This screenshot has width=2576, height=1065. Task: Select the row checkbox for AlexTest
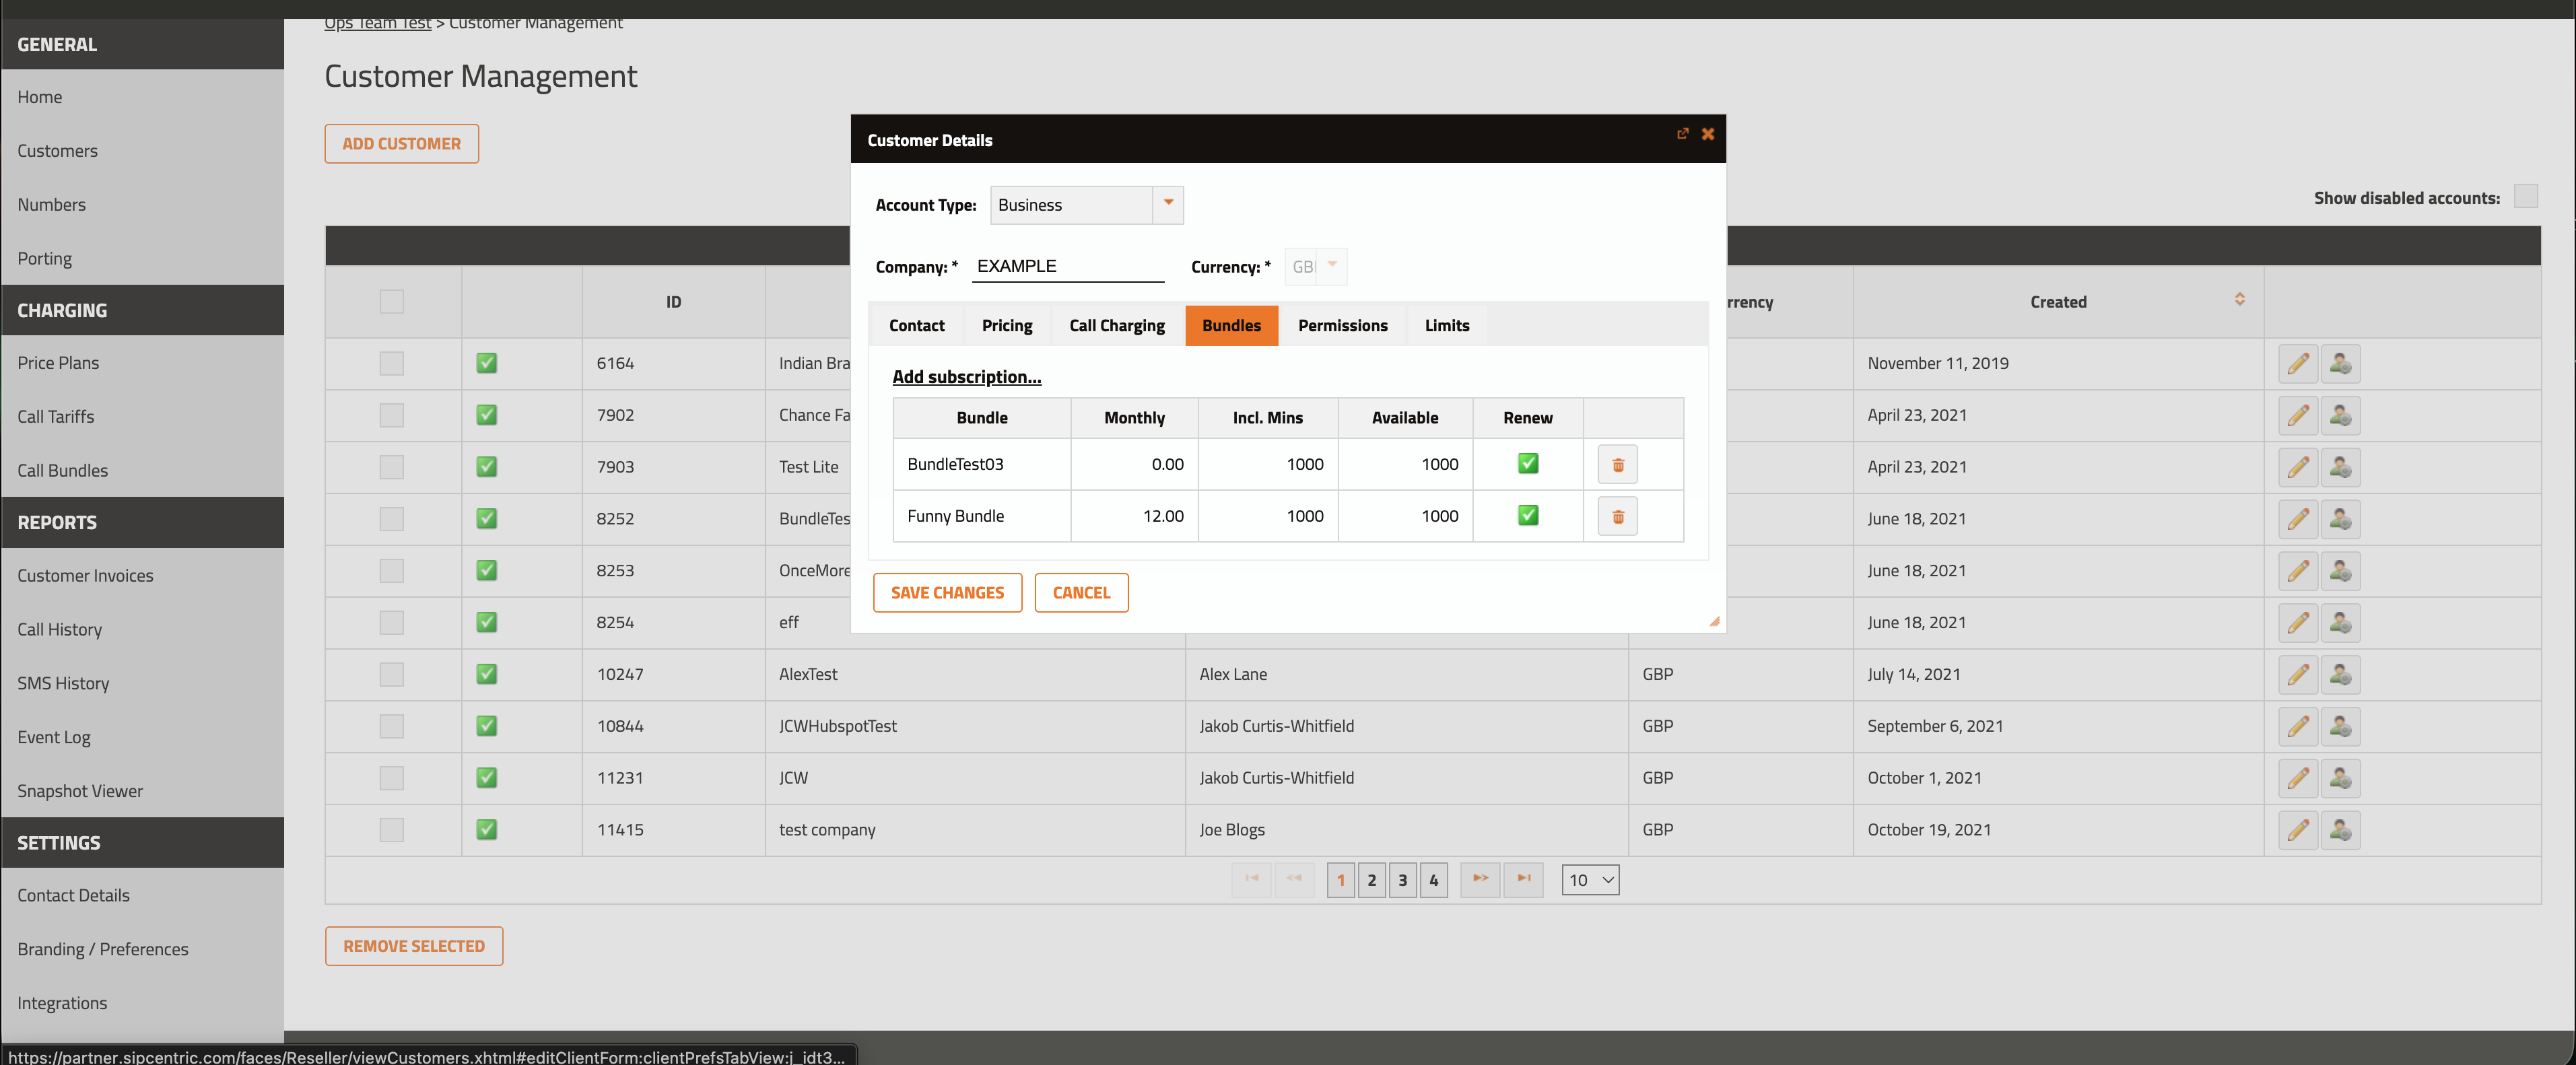pos(391,675)
